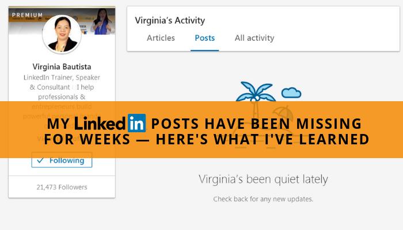Click the PREMIUM badge on profile card
This screenshot has width=403, height=230.
click(x=27, y=15)
